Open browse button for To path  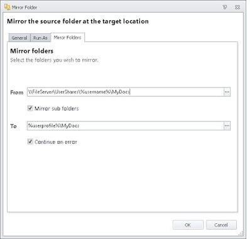(227, 126)
